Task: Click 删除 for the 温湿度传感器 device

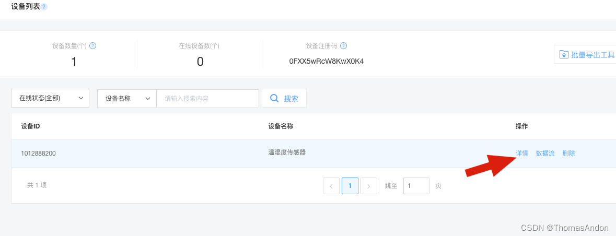Action: tap(568, 153)
